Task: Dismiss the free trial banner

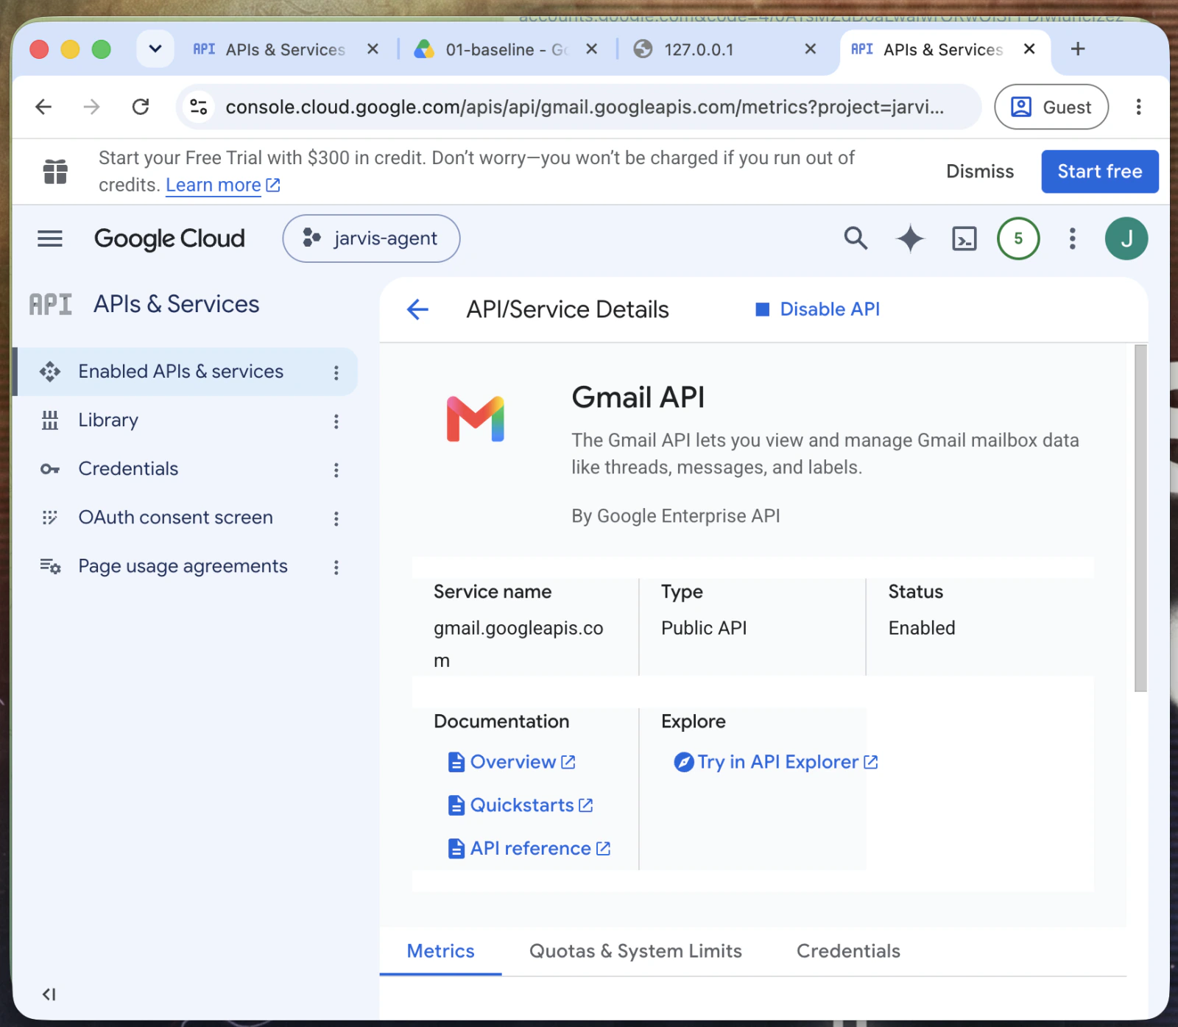Action: coord(980,172)
